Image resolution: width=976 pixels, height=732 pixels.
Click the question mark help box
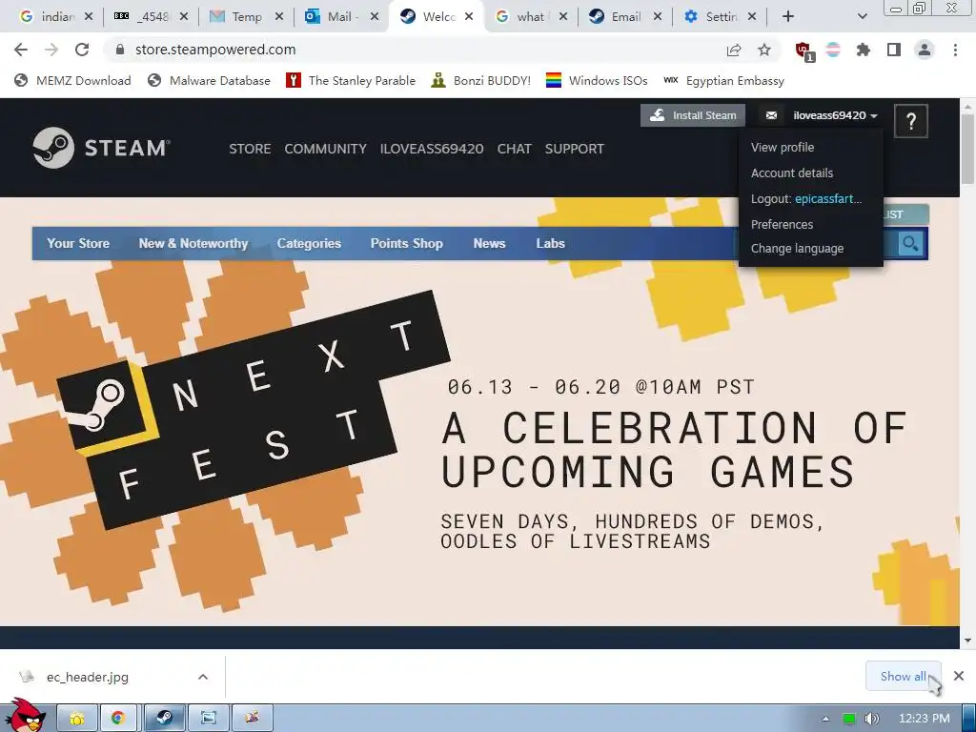click(911, 121)
